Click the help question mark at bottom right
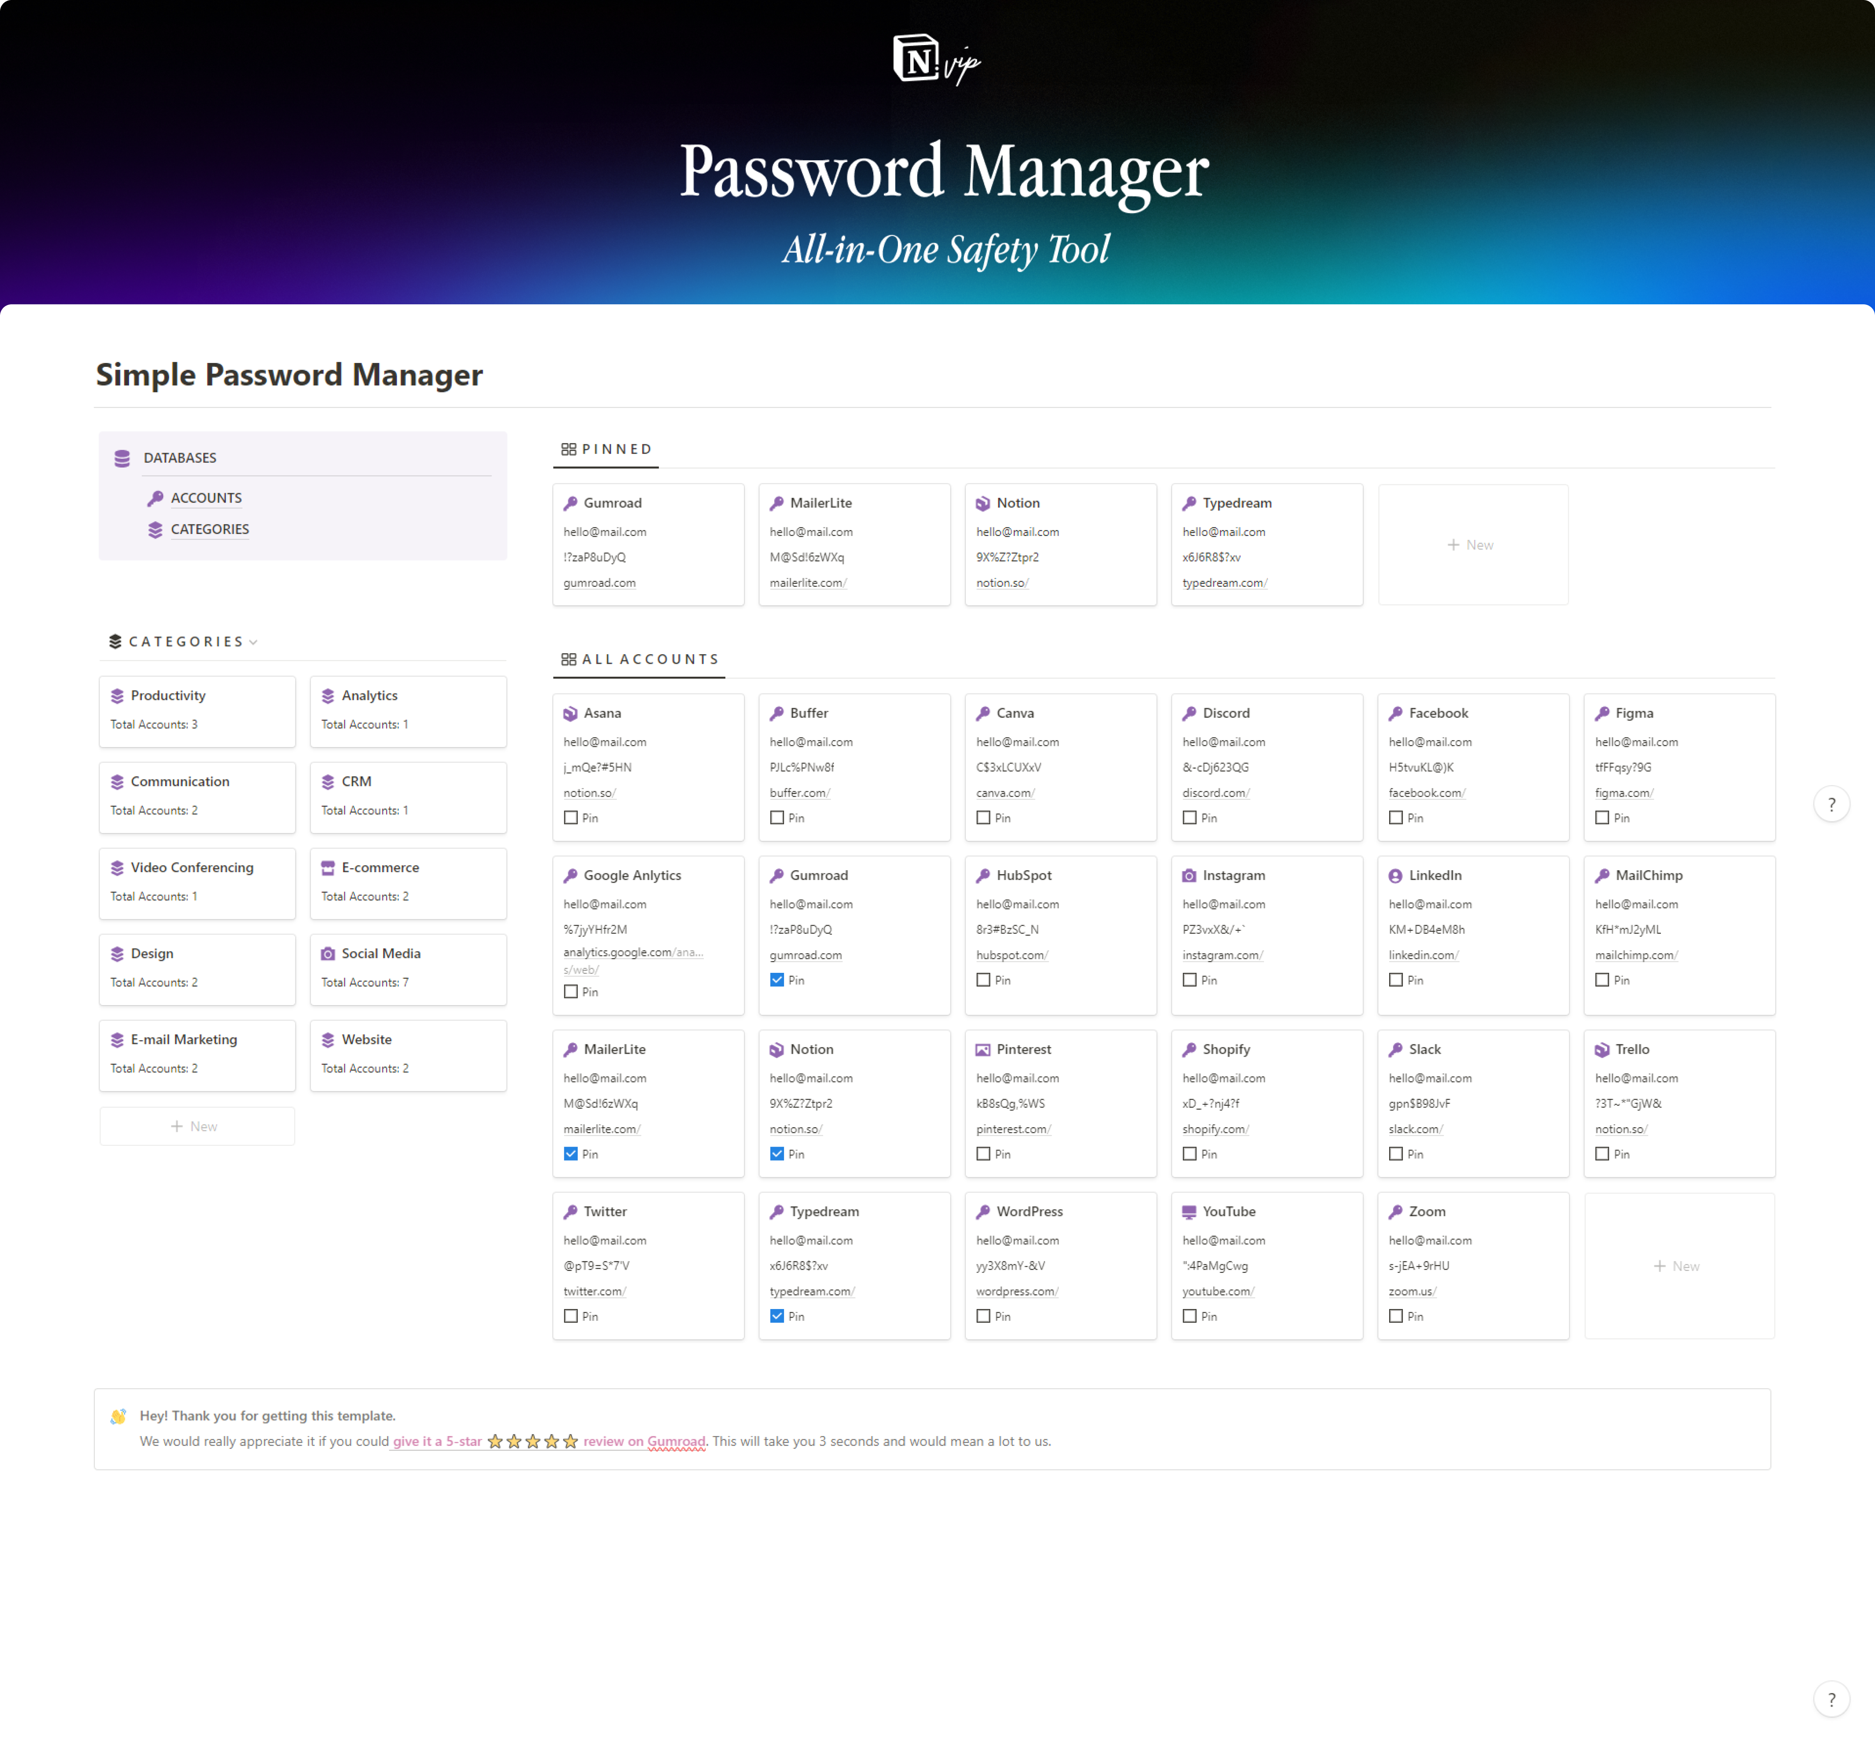The width and height of the screenshot is (1875, 1742). pyautogui.click(x=1831, y=1700)
